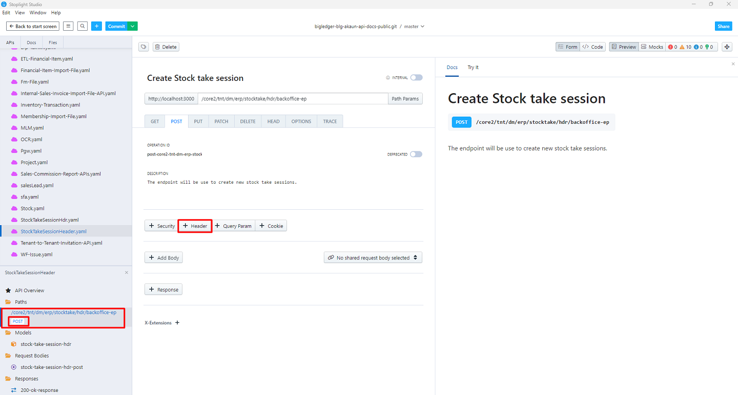Switch editor to Code view
Viewport: 738px width, 395px height.
(x=593, y=47)
